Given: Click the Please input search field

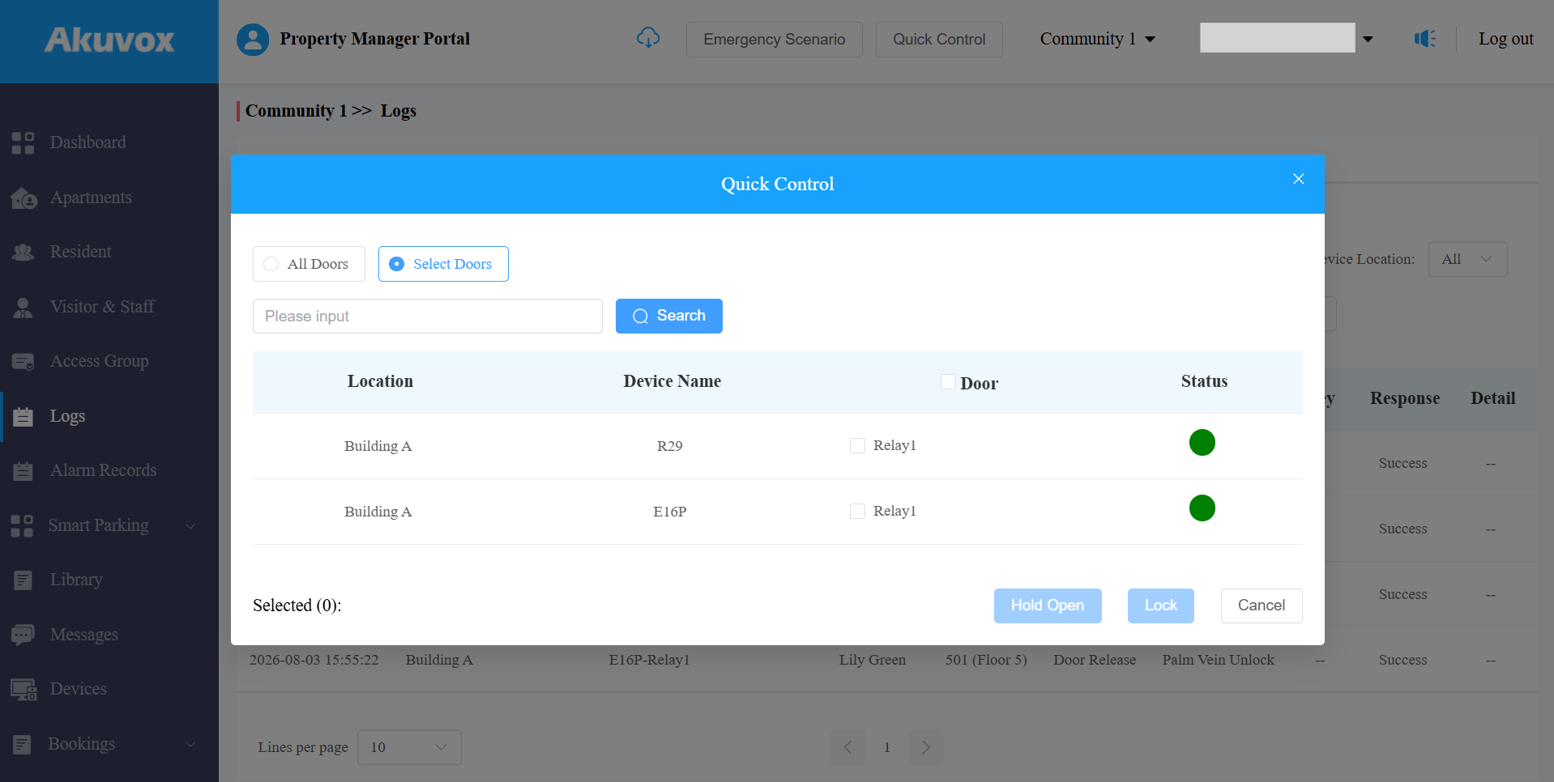Looking at the screenshot, I should click(428, 316).
